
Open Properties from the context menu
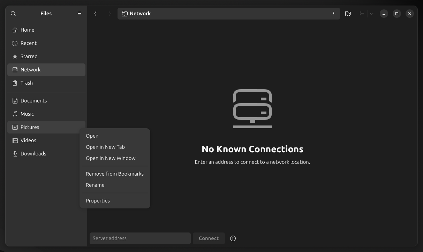point(98,201)
